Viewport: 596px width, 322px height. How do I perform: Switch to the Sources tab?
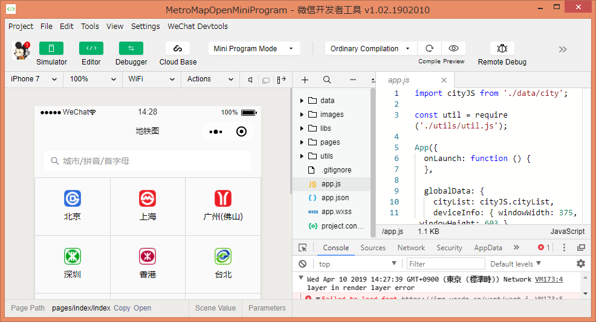click(x=373, y=248)
